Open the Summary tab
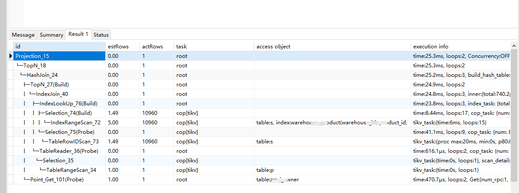Image resolution: width=519 pixels, height=193 pixels. click(x=52, y=35)
